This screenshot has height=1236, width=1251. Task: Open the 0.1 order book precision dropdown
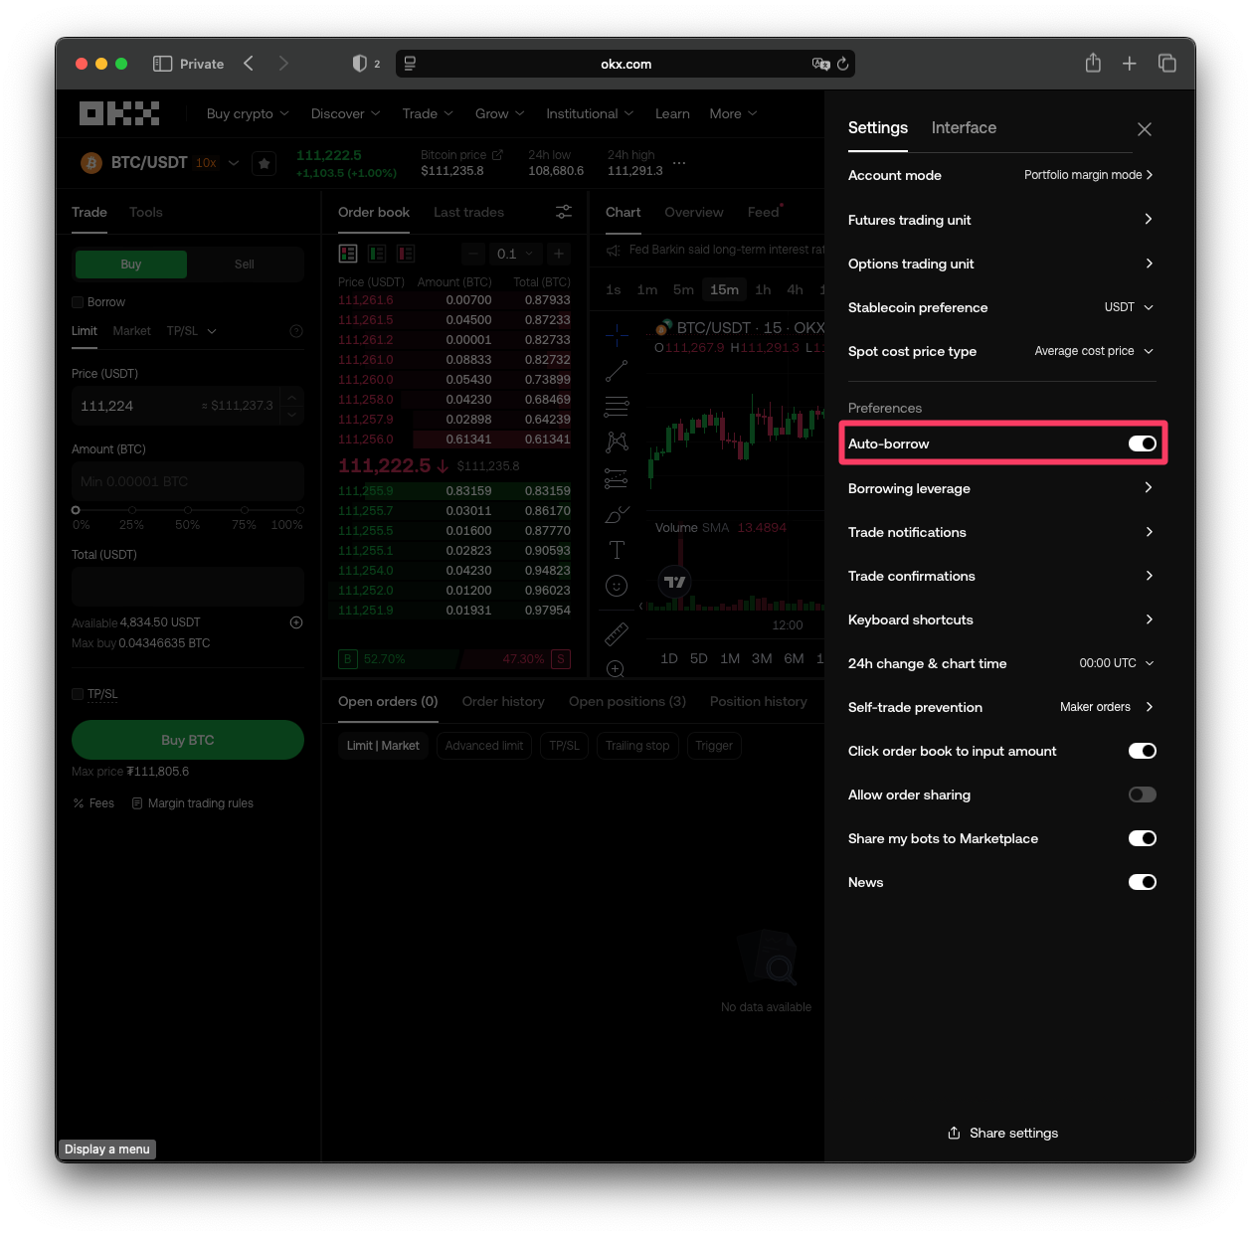point(514,254)
